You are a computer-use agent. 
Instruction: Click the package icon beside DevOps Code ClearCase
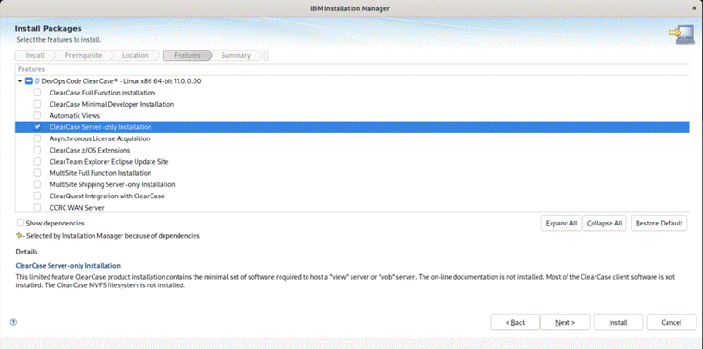[36, 81]
